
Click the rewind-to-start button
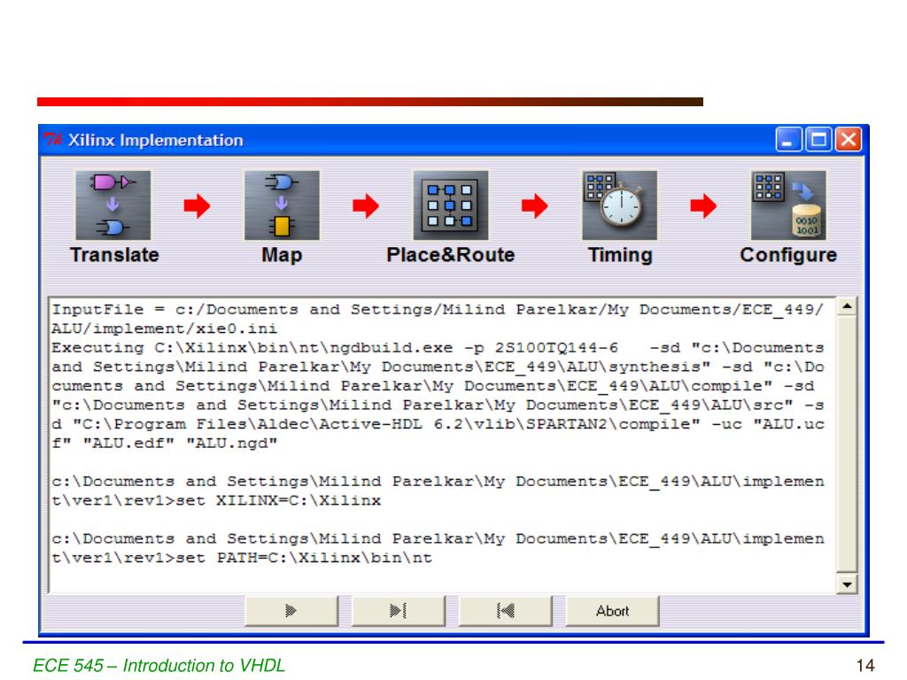tap(506, 611)
